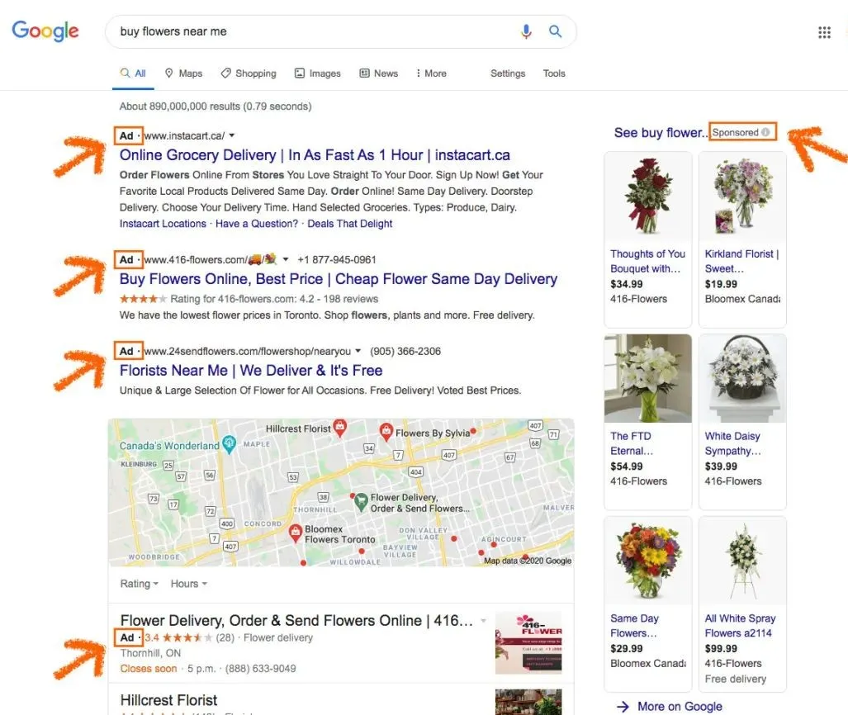Click the blue search magnifier icon
The width and height of the screenshot is (848, 715).
tap(555, 31)
